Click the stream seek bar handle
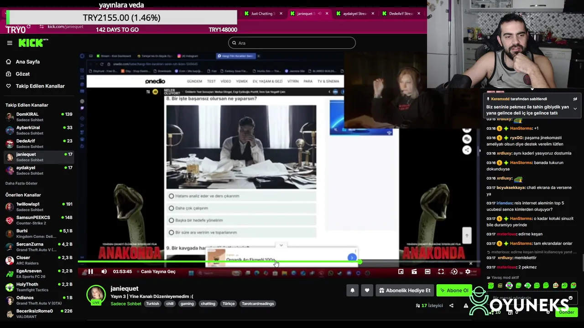584x328 pixels. (360, 262)
